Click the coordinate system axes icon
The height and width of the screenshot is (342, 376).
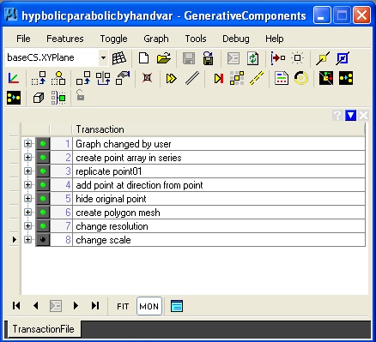coord(13,78)
